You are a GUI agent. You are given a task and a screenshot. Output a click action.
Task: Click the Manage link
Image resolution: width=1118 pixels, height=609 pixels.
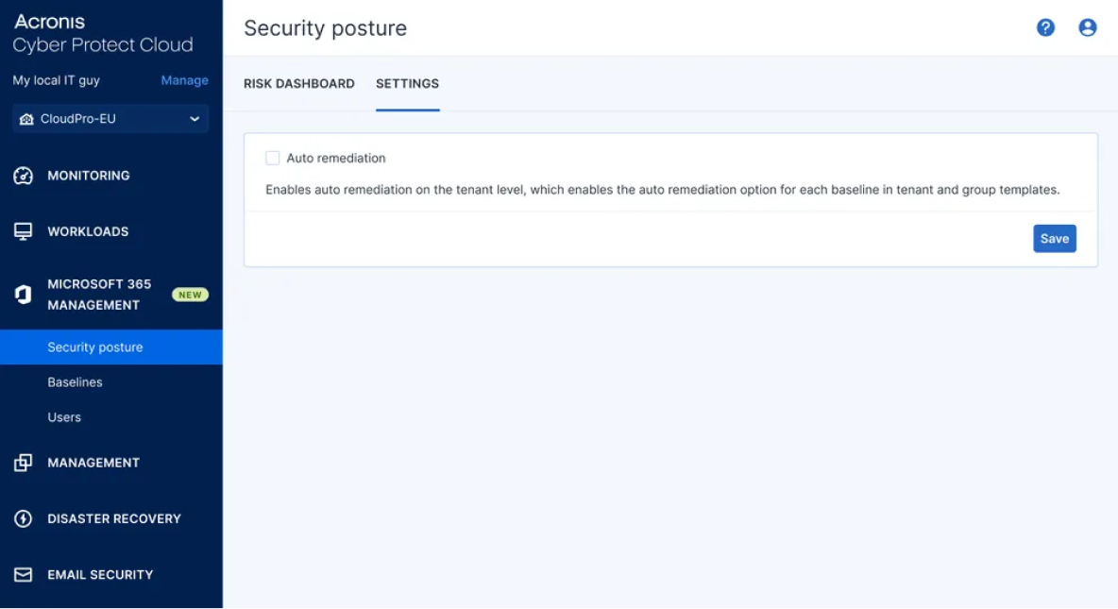point(184,80)
